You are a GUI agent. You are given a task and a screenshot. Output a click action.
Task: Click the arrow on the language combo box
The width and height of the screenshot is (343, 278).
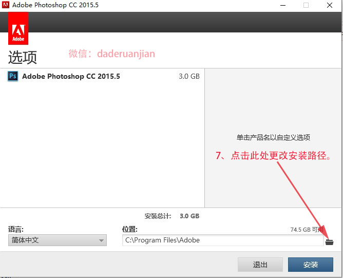[101, 240]
